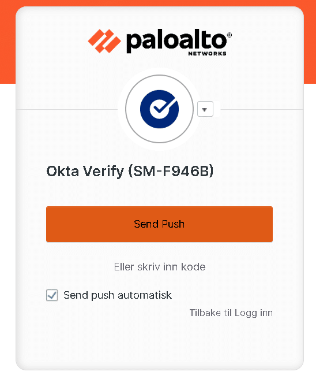316x379 pixels.
Task: Click the empty card area below Tilbake link
Action: click(160, 343)
